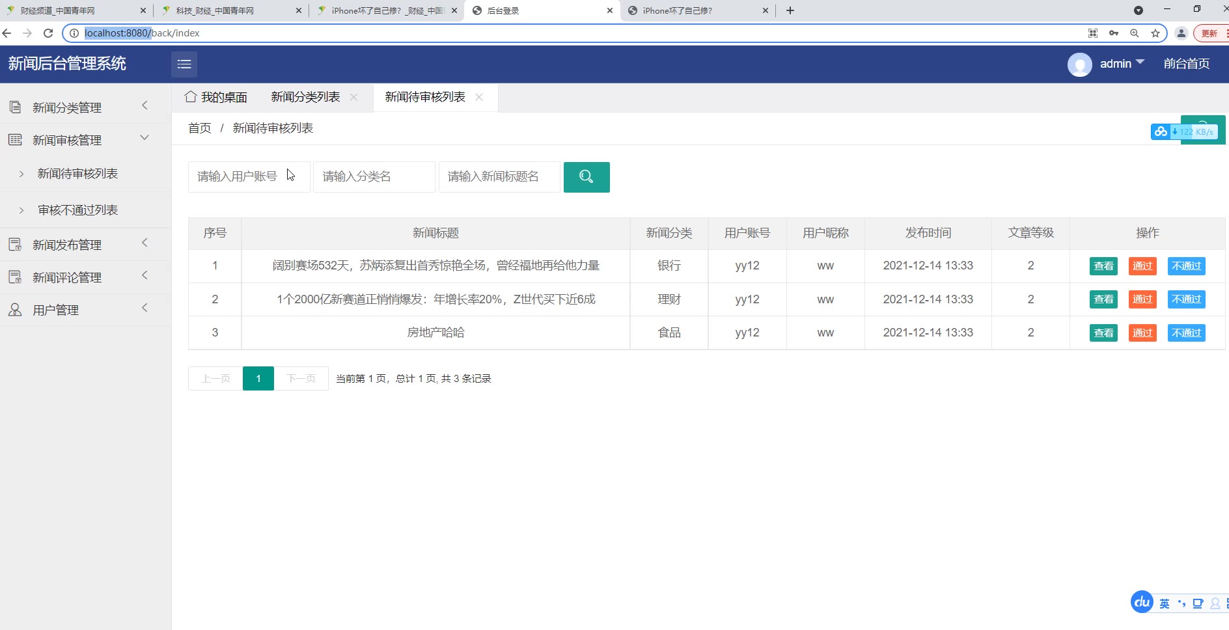Open the browser tab search dropdown
This screenshot has width=1229, height=630.
(1139, 10)
